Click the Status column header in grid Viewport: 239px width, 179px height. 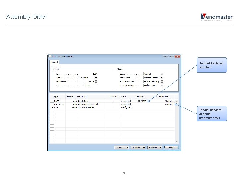(128, 97)
